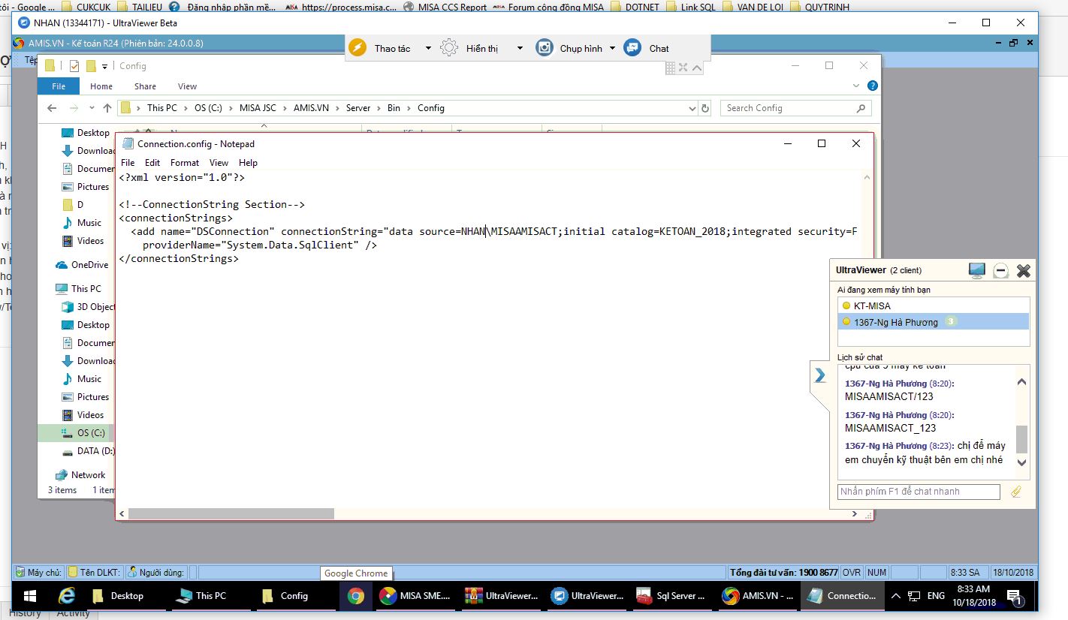Open the Notepad File menu
1068x620 pixels.
[128, 162]
